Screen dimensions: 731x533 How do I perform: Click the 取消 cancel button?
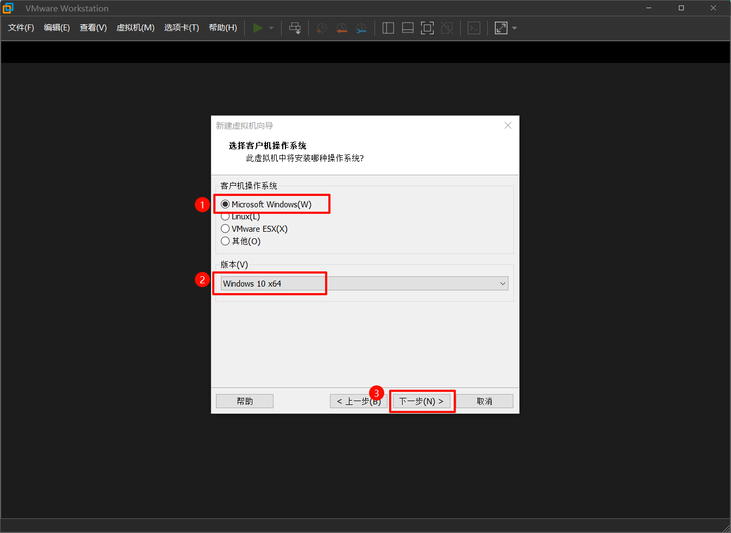pyautogui.click(x=484, y=401)
